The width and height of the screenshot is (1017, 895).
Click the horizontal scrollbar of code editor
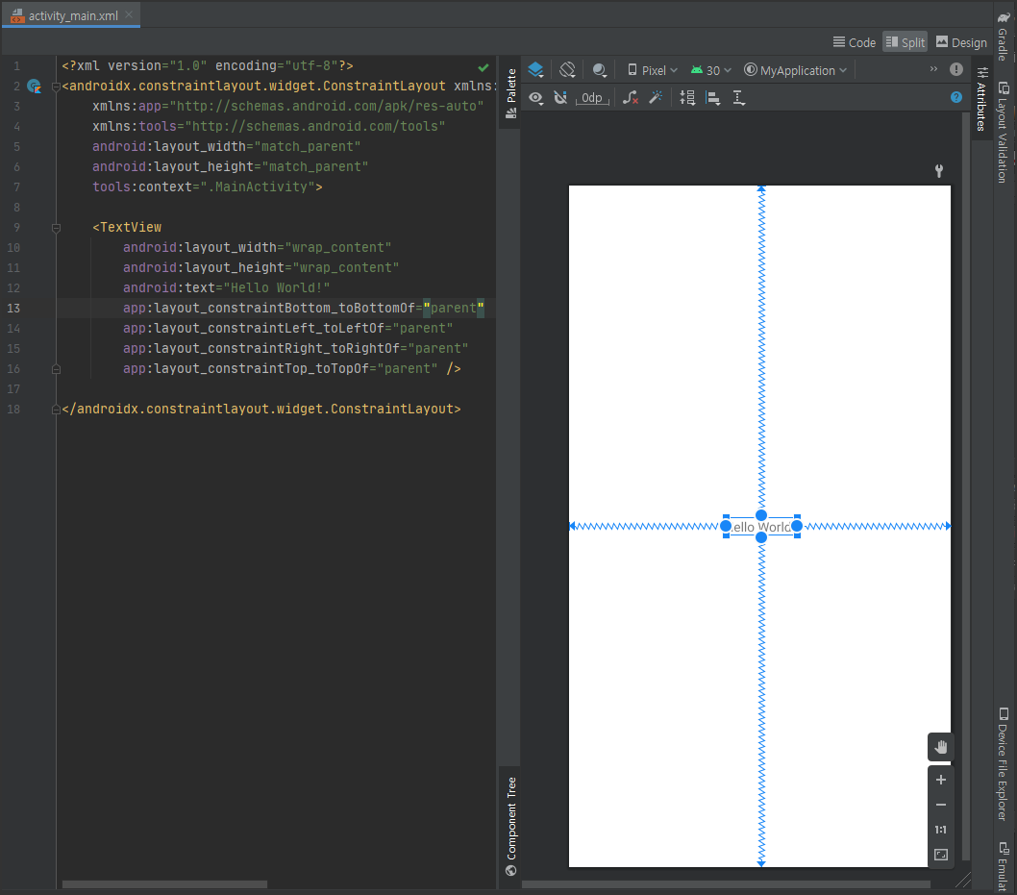point(164,884)
